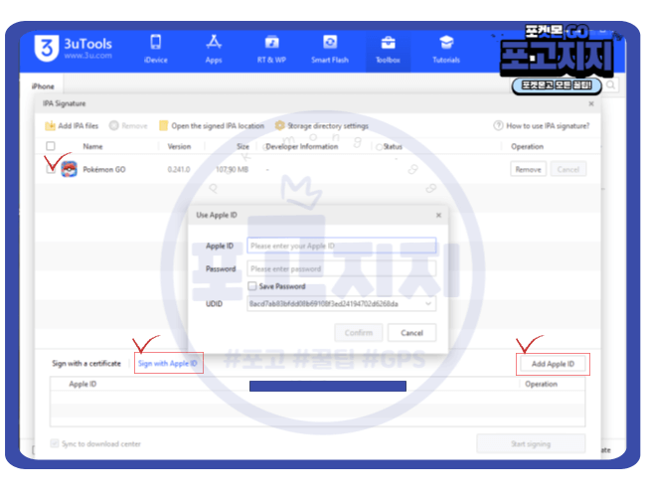Click the 3uTools logo
Viewport: 646px width, 497px height.
pos(73,49)
